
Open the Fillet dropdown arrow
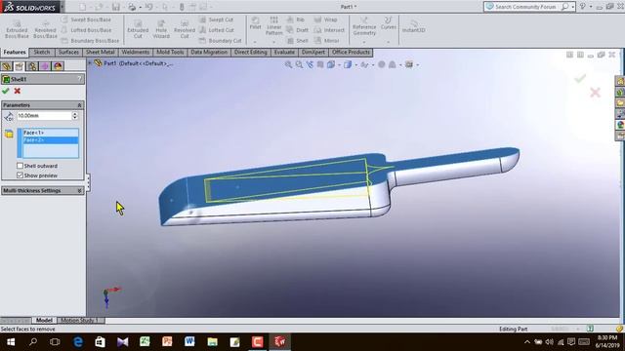(x=255, y=41)
